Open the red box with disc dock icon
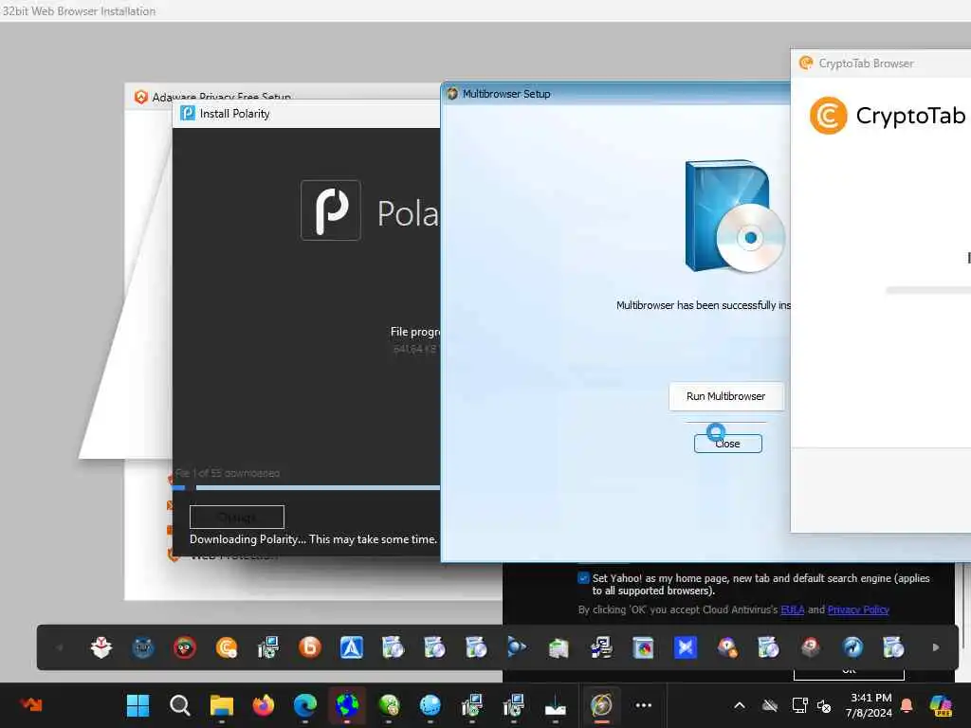Viewport: 971px width, 728px height. tap(811, 647)
